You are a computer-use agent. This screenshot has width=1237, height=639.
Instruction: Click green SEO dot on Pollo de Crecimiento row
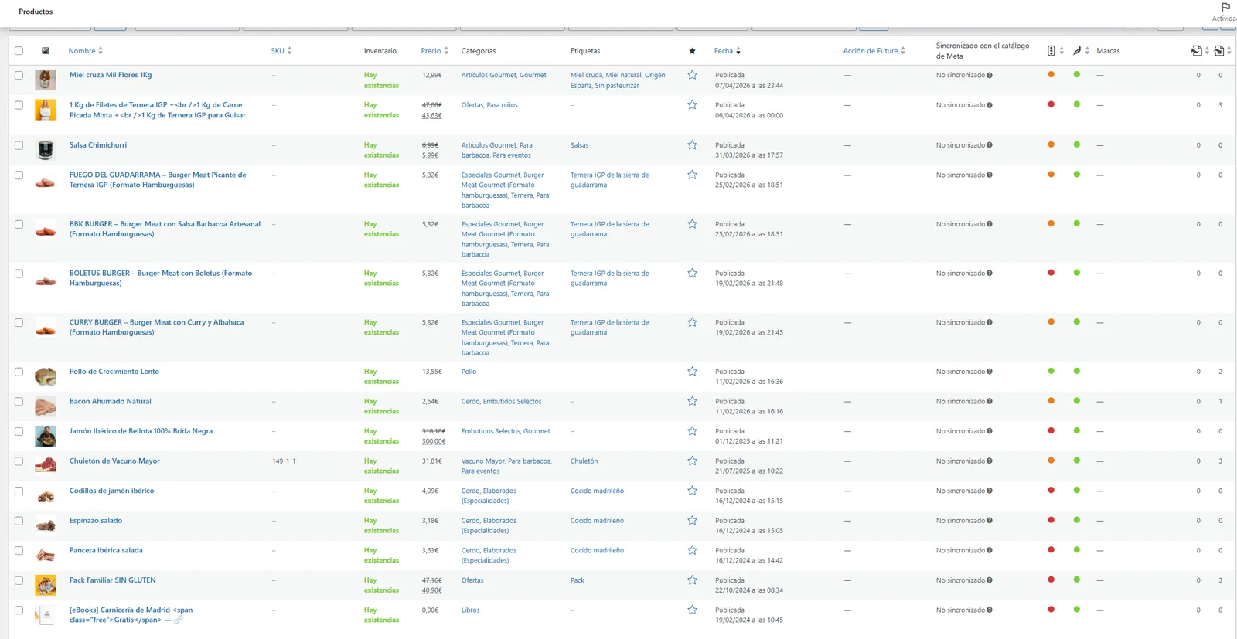tap(1051, 371)
